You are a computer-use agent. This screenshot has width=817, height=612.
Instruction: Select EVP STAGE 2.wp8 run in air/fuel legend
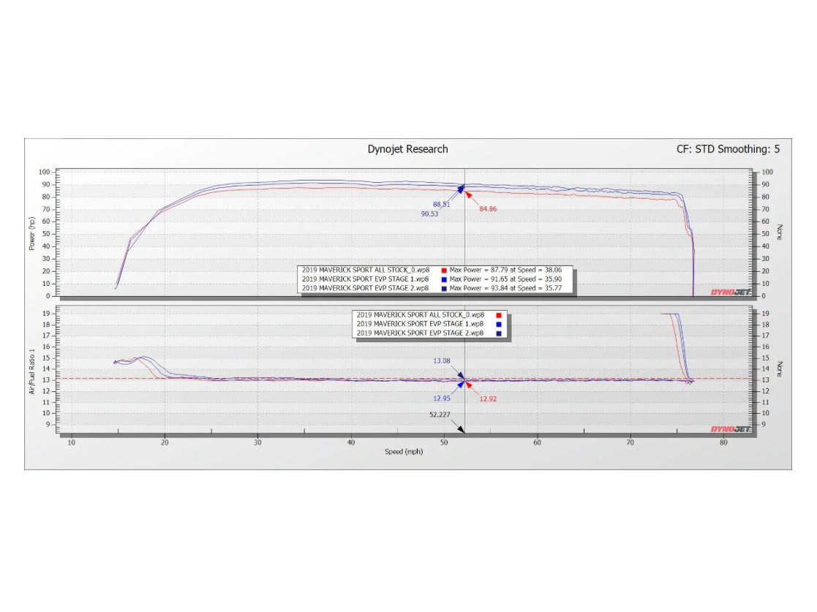pyautogui.click(x=420, y=333)
